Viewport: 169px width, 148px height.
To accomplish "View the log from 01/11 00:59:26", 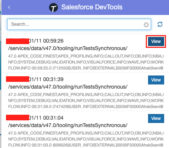I will point(156,41).
